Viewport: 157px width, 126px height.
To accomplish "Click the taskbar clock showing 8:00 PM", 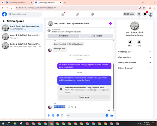I will pos(146,123).
